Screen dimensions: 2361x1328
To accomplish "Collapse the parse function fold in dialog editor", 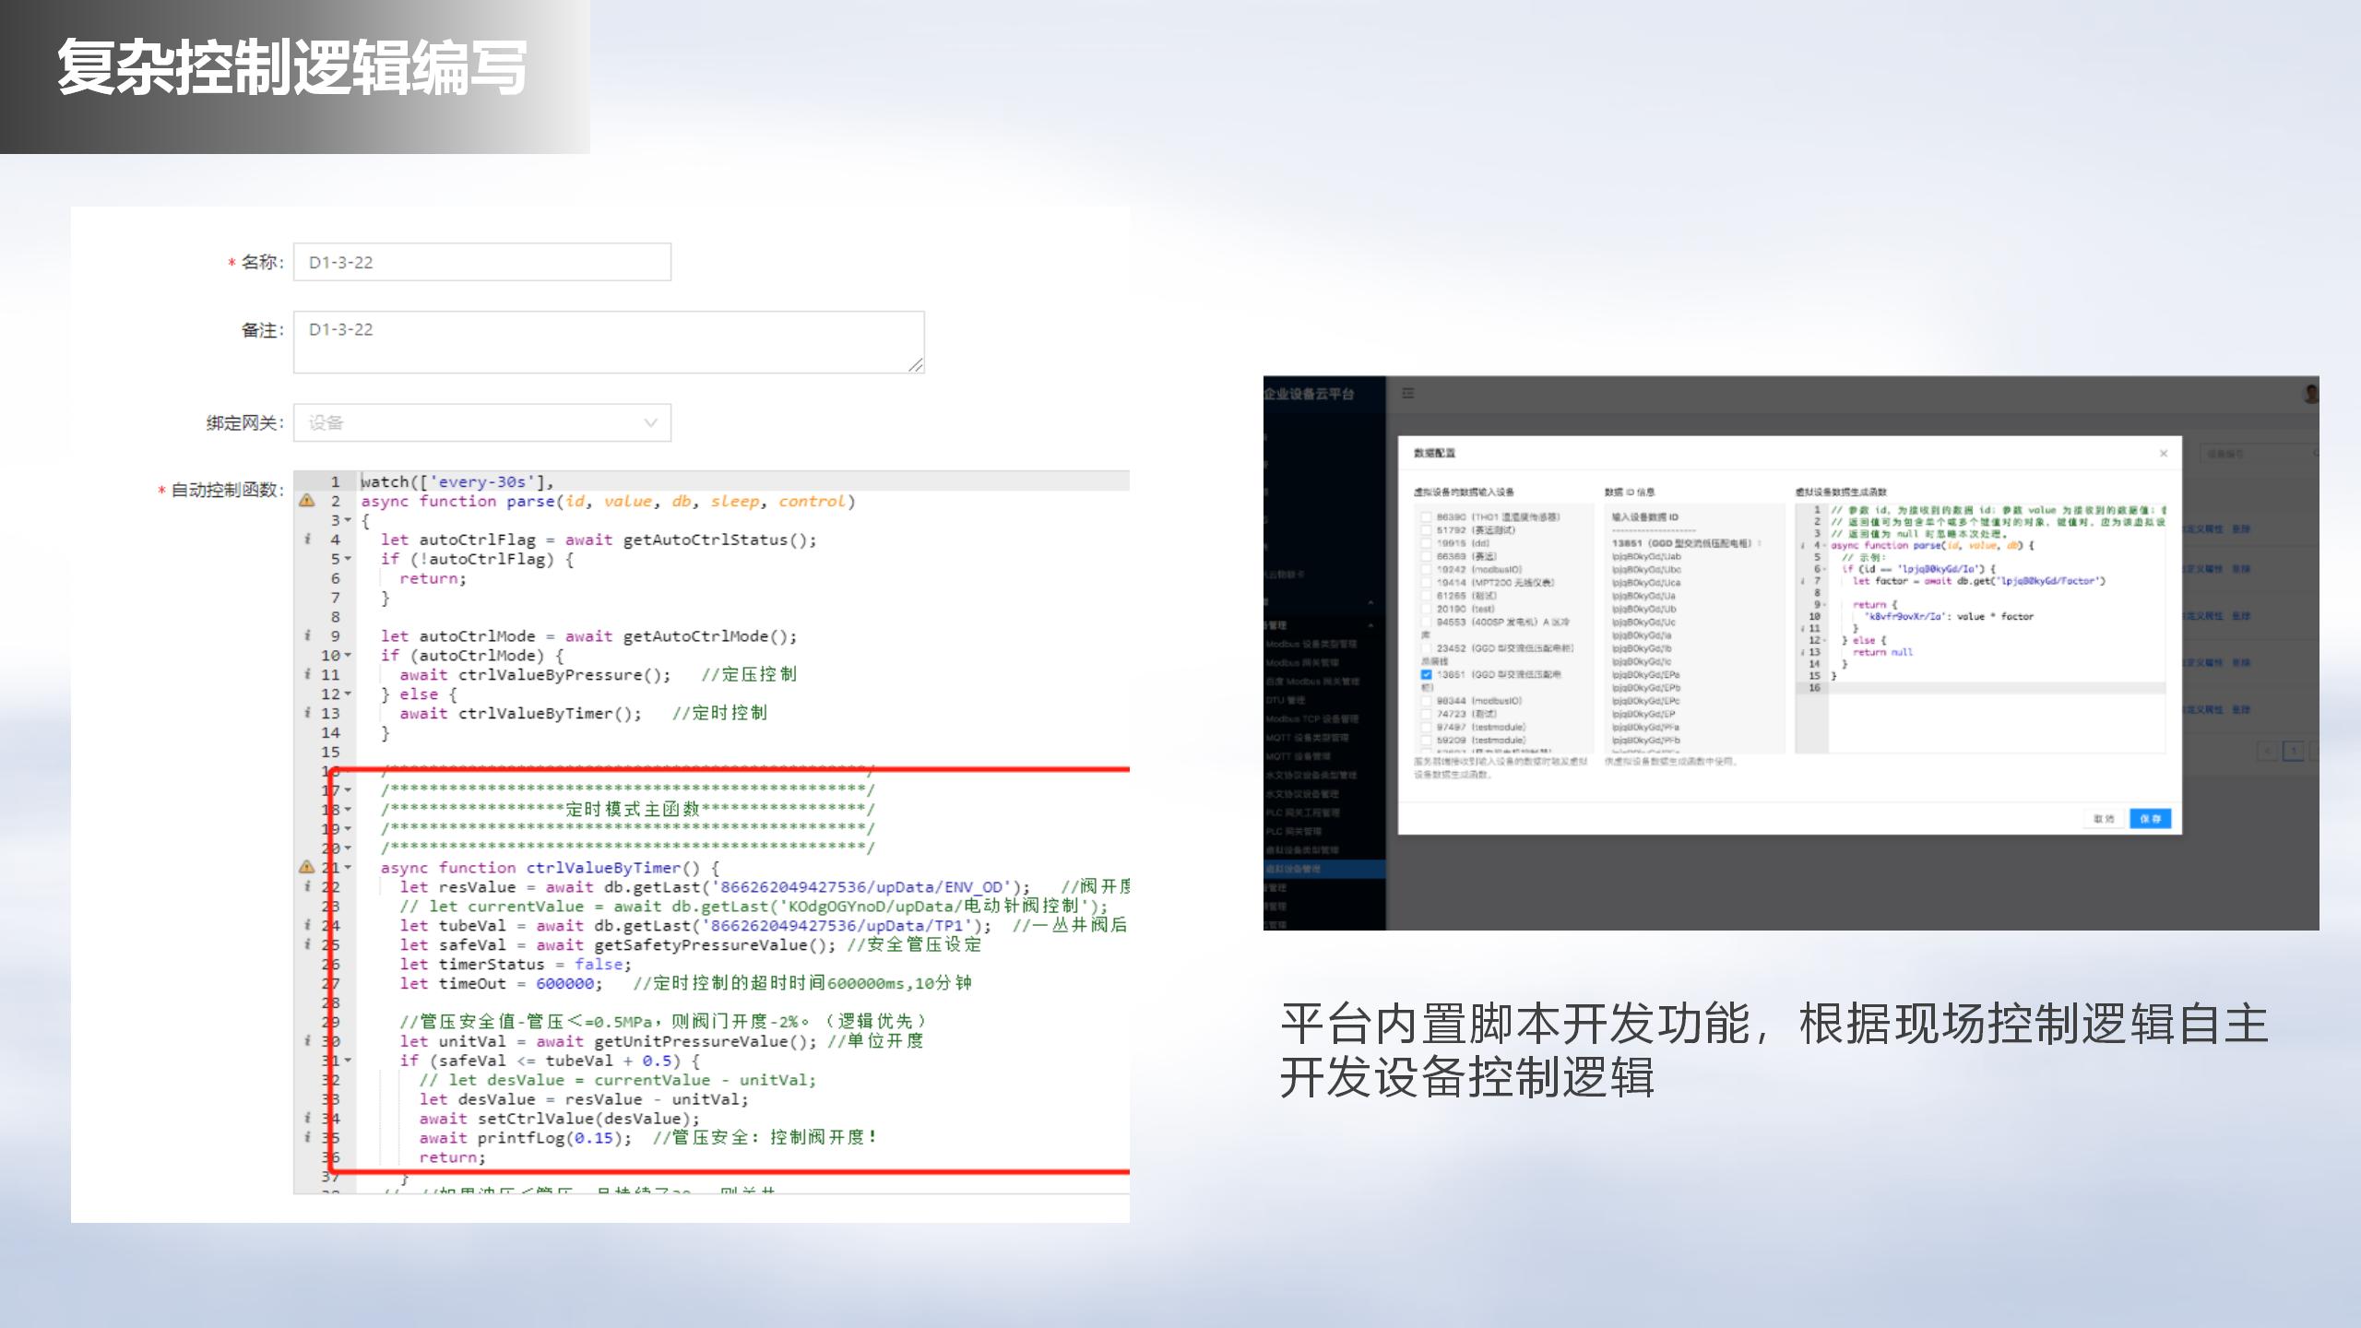I will (1824, 545).
